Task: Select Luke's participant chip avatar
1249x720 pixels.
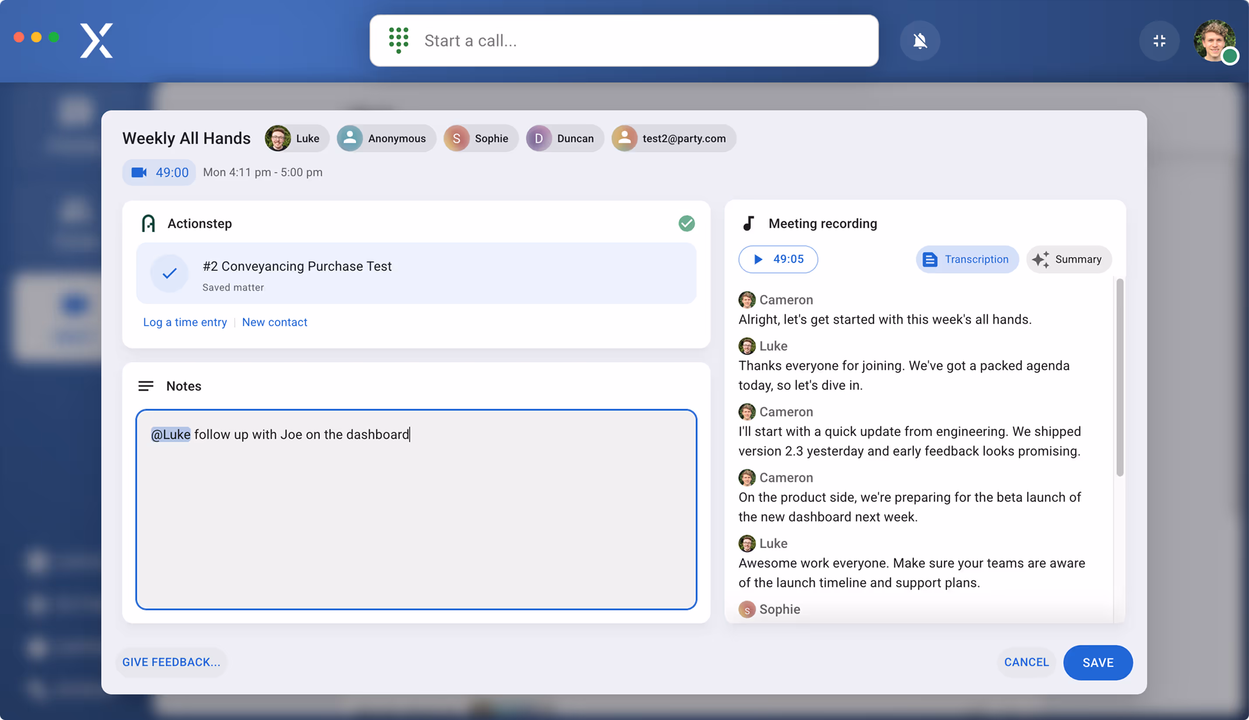Action: [277, 138]
